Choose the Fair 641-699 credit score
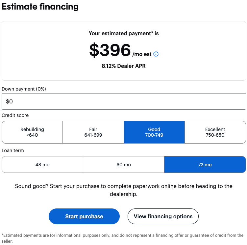The image size is (247, 245). pos(93,132)
